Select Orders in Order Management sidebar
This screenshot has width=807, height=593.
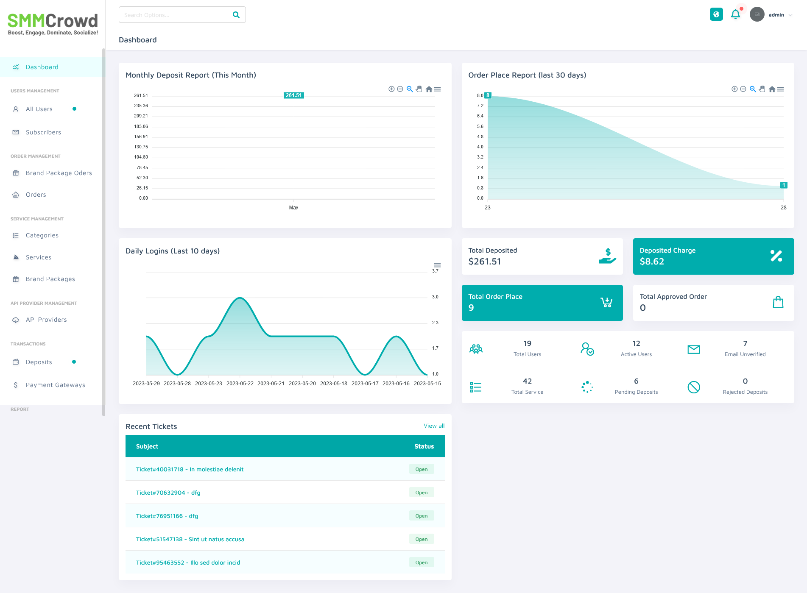36,195
